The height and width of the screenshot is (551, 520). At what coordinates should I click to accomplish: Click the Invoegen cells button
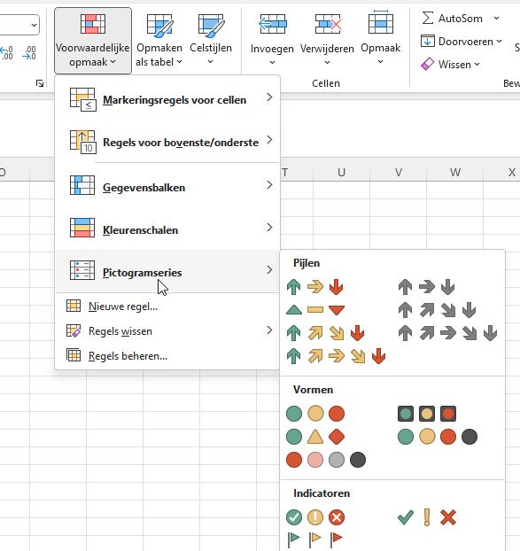[x=272, y=41]
